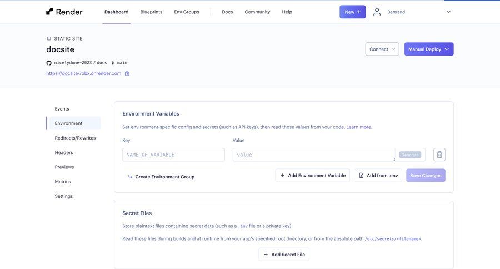Click the Render logo in header
The width and height of the screenshot is (500, 269).
point(64,12)
